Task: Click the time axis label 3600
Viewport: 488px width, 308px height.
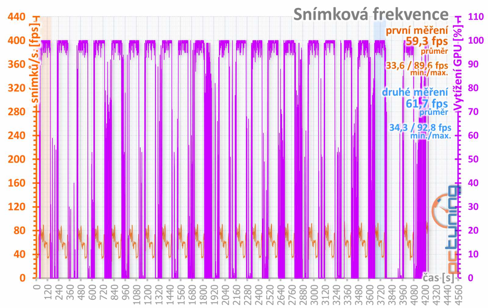Action: point(370,294)
